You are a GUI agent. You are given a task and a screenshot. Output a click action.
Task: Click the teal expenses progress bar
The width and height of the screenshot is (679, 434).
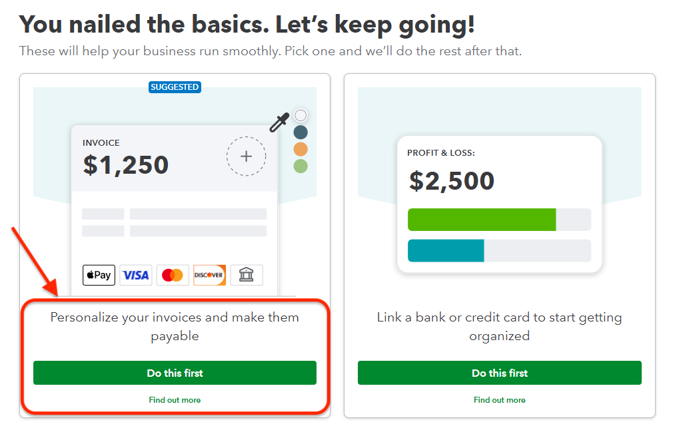tap(445, 251)
